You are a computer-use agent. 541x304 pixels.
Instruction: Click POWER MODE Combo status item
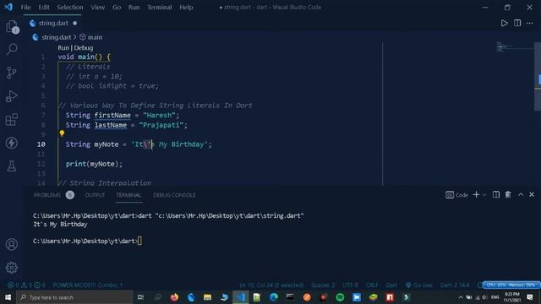(x=88, y=285)
